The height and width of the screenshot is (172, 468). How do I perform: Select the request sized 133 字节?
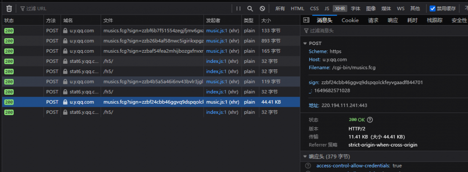151,30
